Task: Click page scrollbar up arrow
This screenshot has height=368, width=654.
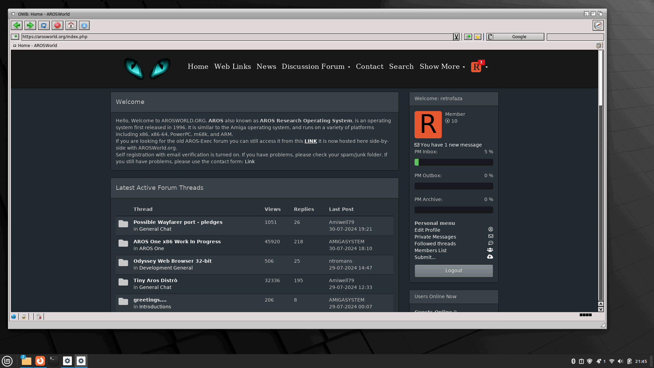Action: 601,304
